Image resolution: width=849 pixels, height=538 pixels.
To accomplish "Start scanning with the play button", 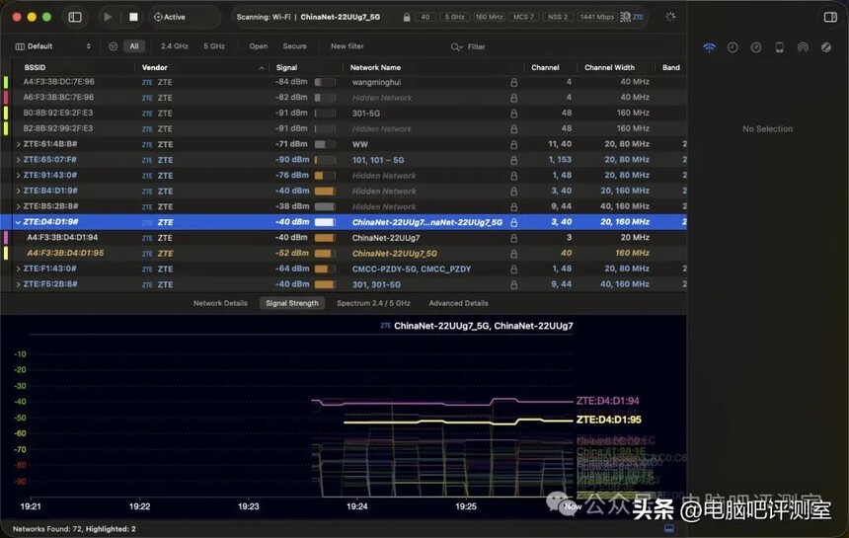I will [x=108, y=17].
